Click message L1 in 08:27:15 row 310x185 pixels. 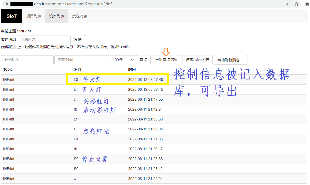click(76, 89)
